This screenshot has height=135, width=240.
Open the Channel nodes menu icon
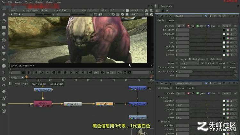pos(4,27)
